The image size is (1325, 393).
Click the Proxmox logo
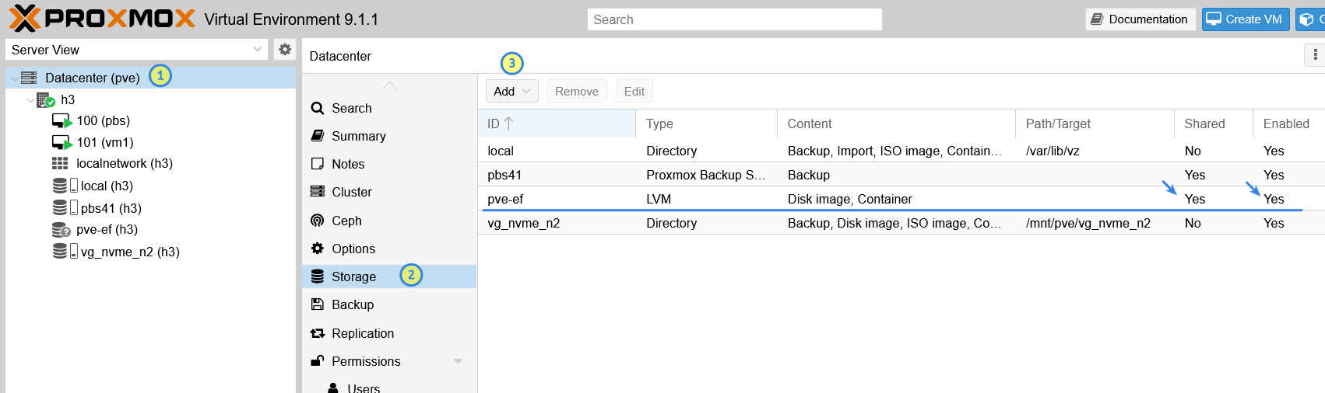pyautogui.click(x=102, y=19)
